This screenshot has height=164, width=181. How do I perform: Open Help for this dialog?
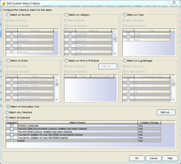170,158
